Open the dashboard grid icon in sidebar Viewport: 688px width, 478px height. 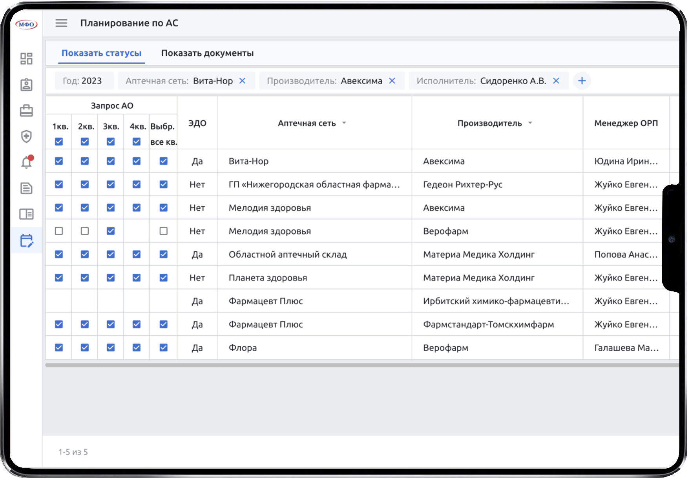[26, 59]
